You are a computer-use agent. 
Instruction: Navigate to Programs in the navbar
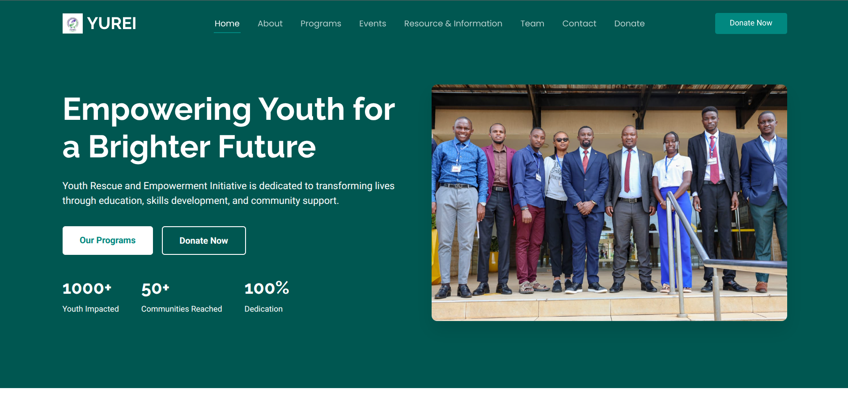point(321,23)
